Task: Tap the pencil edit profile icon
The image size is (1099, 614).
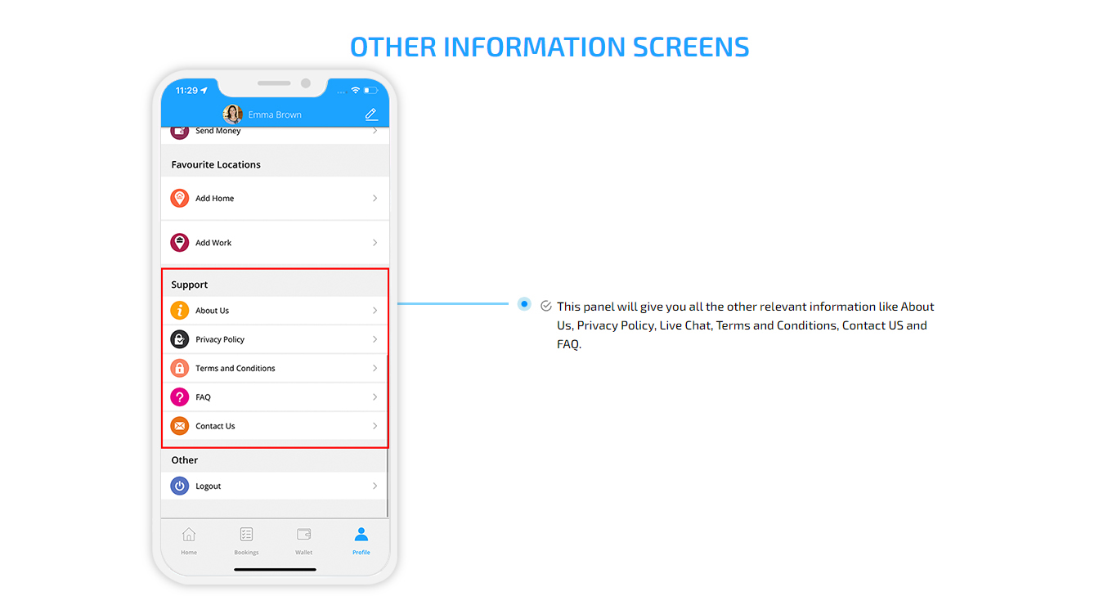Action: tap(371, 114)
